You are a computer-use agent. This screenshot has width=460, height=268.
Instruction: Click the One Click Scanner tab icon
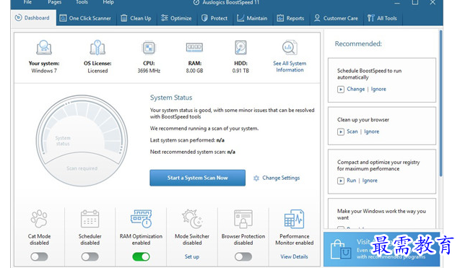pyautogui.click(x=63, y=18)
